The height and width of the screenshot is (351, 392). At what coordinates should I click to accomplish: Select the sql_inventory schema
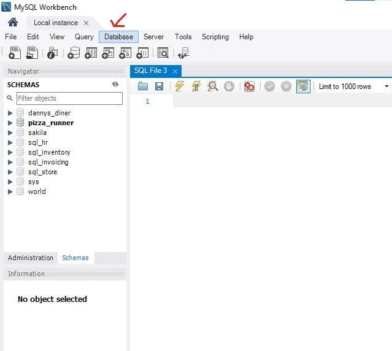pyautogui.click(x=49, y=152)
